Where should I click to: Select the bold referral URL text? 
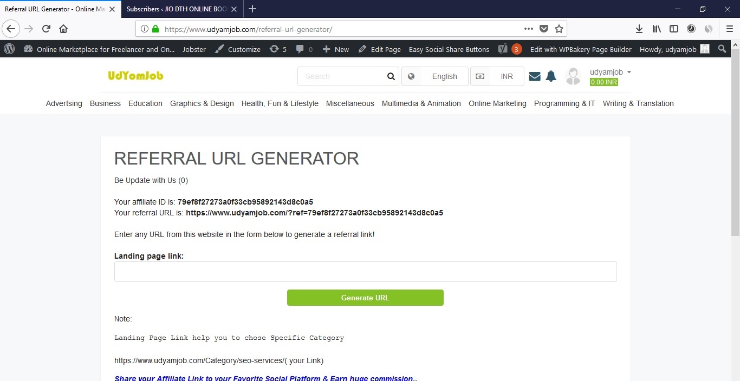click(314, 213)
